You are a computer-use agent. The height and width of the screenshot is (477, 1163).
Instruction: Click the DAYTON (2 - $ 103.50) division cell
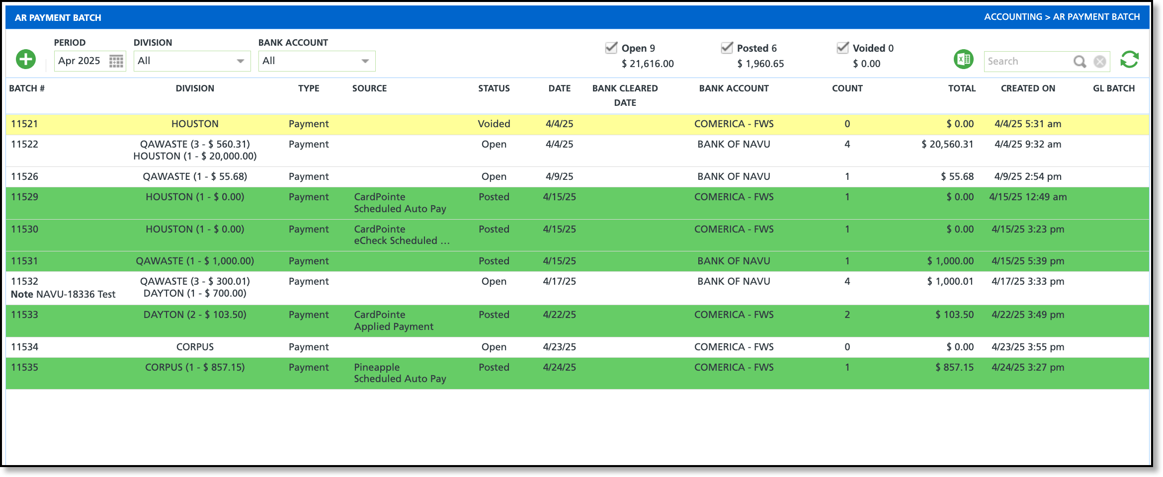pyautogui.click(x=195, y=315)
